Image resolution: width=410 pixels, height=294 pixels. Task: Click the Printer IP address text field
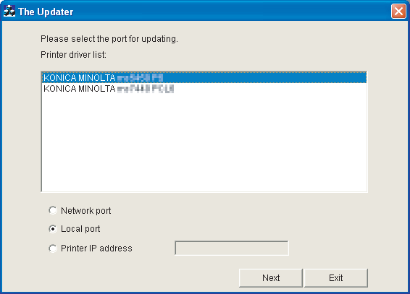(x=232, y=248)
